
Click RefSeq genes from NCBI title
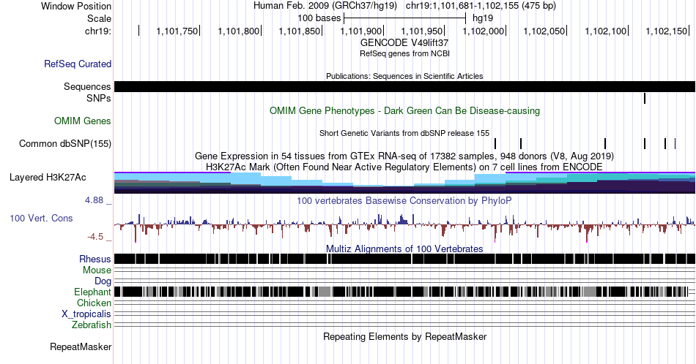click(404, 53)
